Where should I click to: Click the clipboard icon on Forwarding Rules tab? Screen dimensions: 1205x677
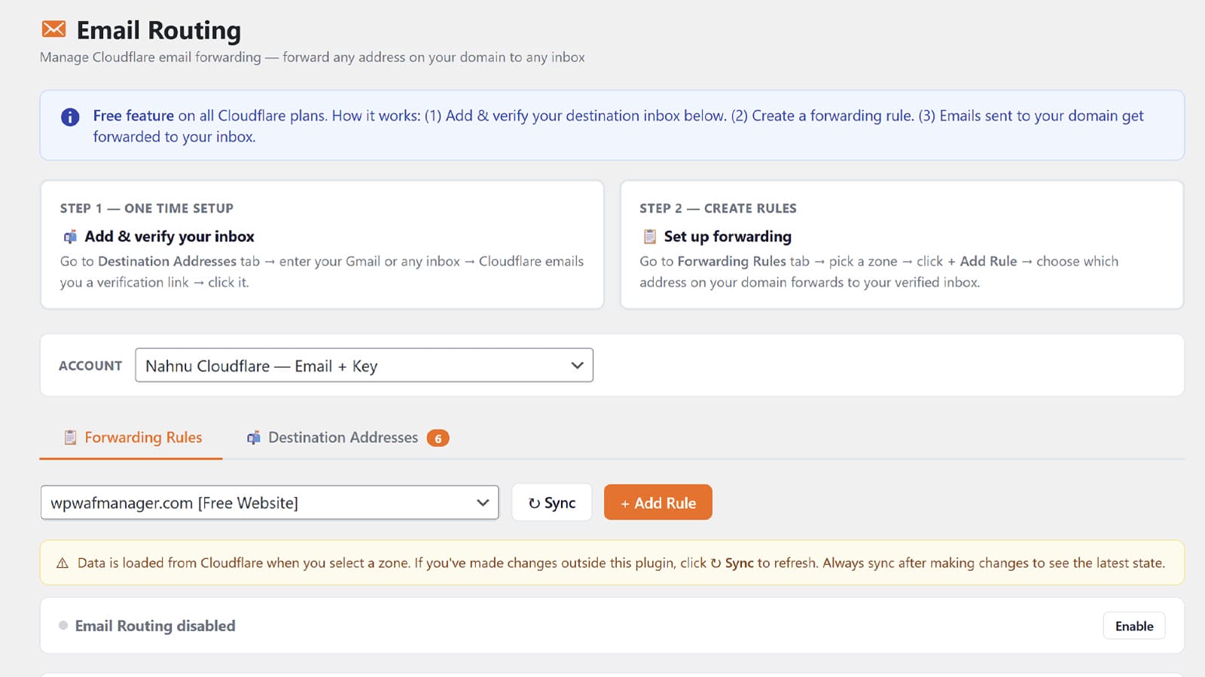tap(70, 438)
